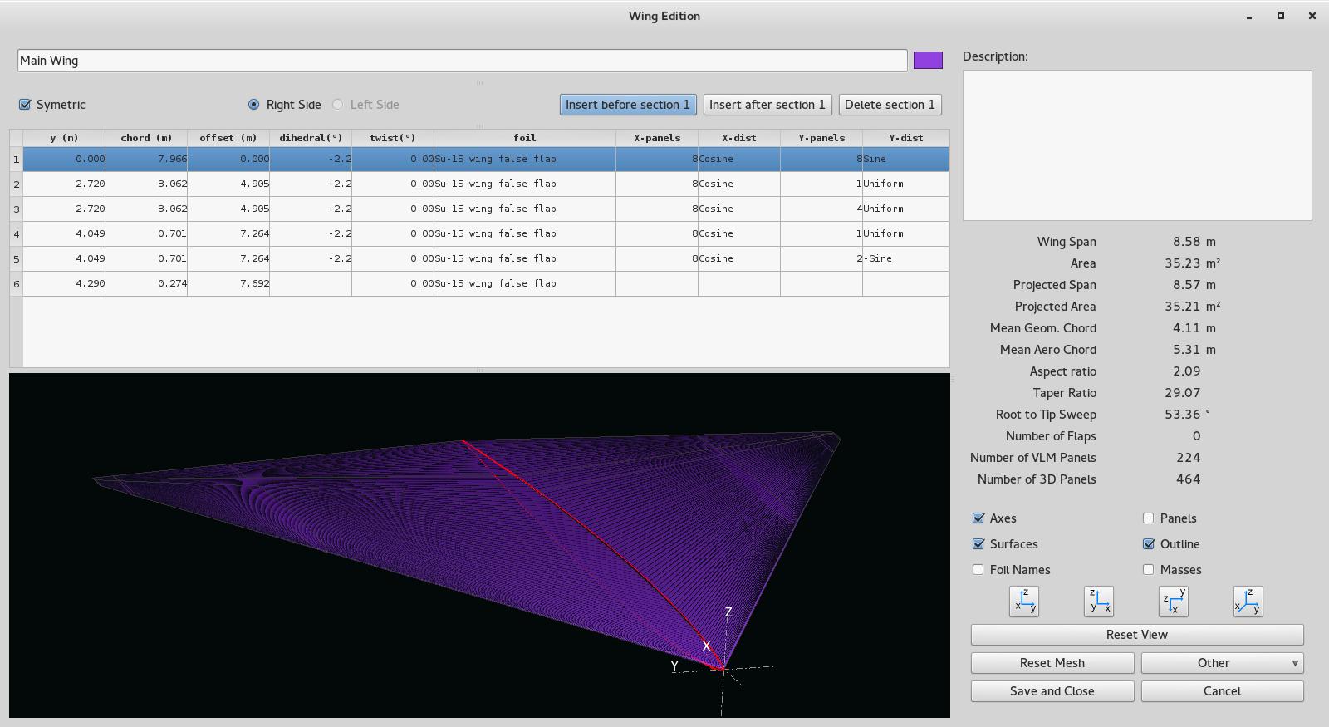Enable the Panels display checkbox

coord(1148,518)
